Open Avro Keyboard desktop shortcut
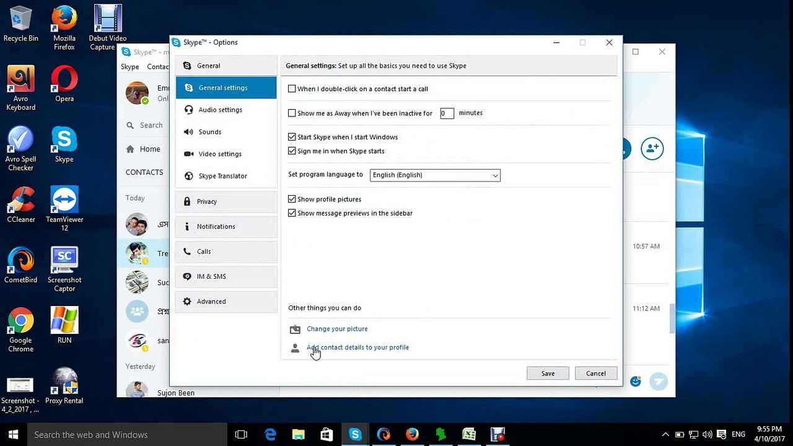The height and width of the screenshot is (446, 793). click(x=21, y=89)
